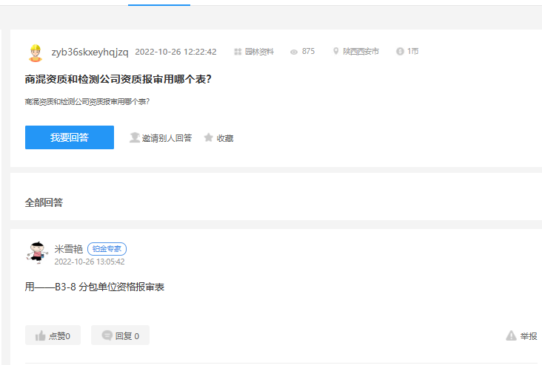Click the 点赞0 like label
The image size is (542, 365).
[59, 336]
